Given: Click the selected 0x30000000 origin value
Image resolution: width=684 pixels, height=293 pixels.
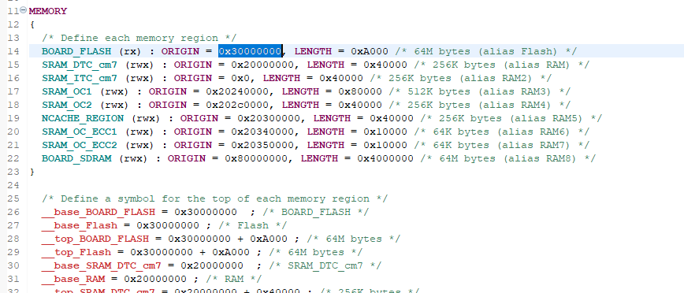Looking at the screenshot, I should [251, 51].
